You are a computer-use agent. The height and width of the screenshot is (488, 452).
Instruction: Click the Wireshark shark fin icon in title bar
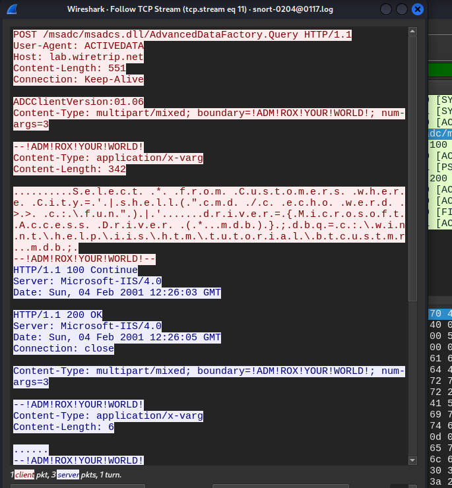pos(12,9)
